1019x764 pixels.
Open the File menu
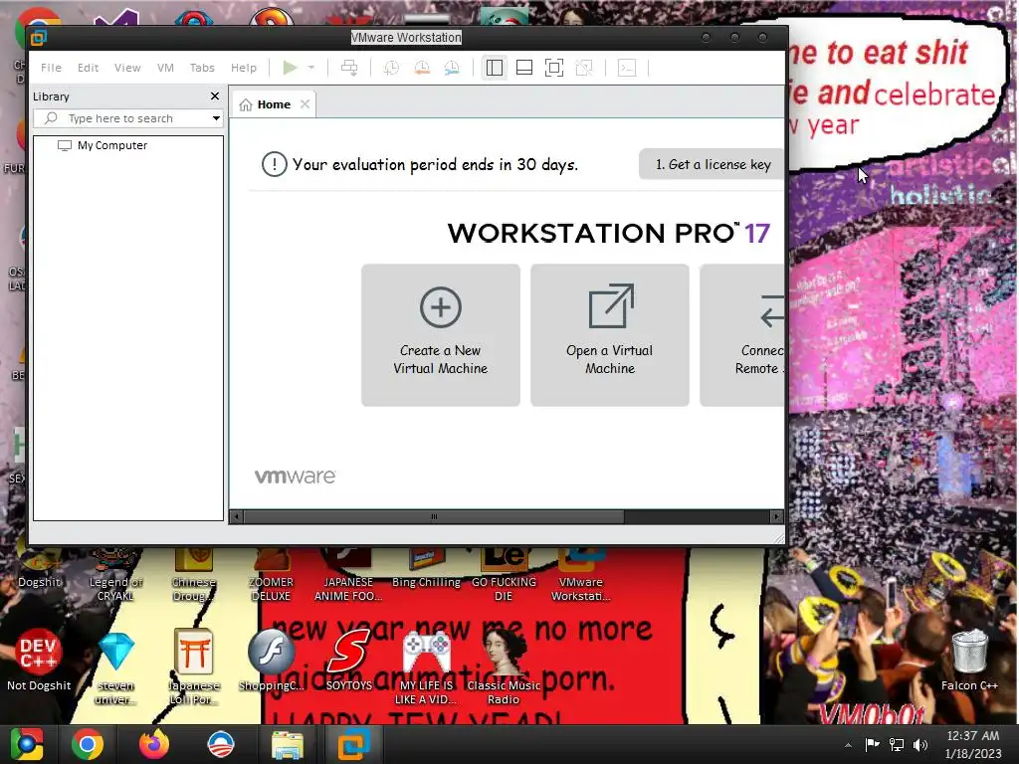pyautogui.click(x=51, y=68)
